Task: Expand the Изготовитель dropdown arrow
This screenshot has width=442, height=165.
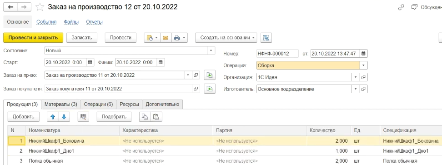Action: [356, 89]
